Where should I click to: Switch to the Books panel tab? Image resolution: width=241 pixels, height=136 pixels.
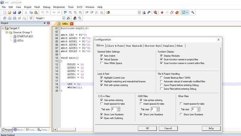pos(19,130)
